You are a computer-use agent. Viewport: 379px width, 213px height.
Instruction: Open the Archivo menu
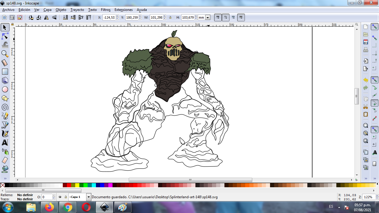click(8, 10)
